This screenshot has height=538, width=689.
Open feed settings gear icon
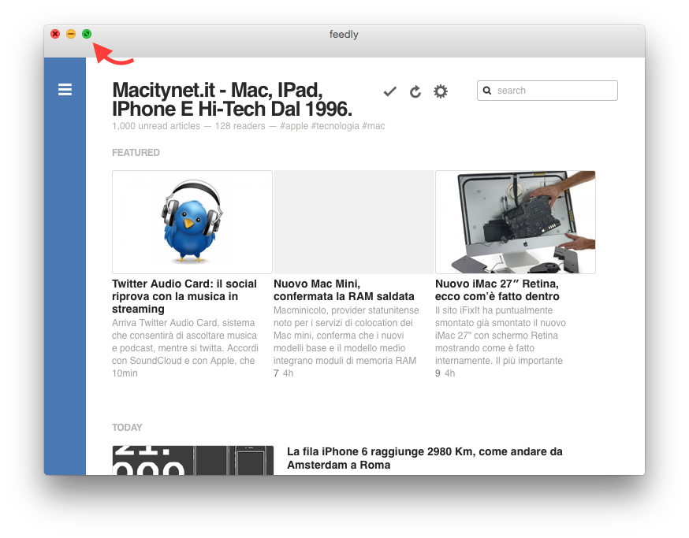point(441,91)
